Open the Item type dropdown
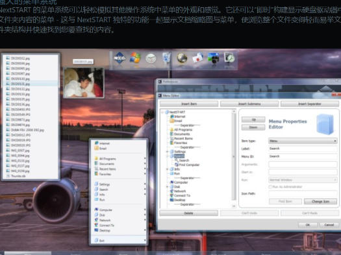Viewport: 341px width, 255px height. [303, 141]
